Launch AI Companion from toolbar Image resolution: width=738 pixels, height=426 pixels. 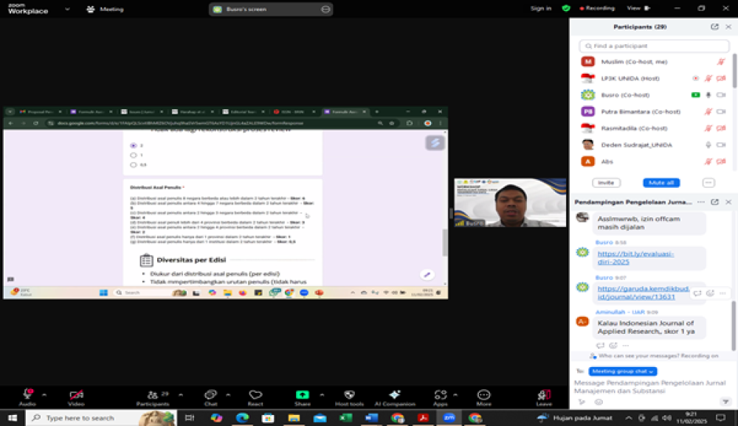coord(395,397)
